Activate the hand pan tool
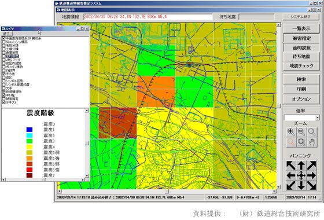This screenshot has height=220, width=324. click(312, 142)
